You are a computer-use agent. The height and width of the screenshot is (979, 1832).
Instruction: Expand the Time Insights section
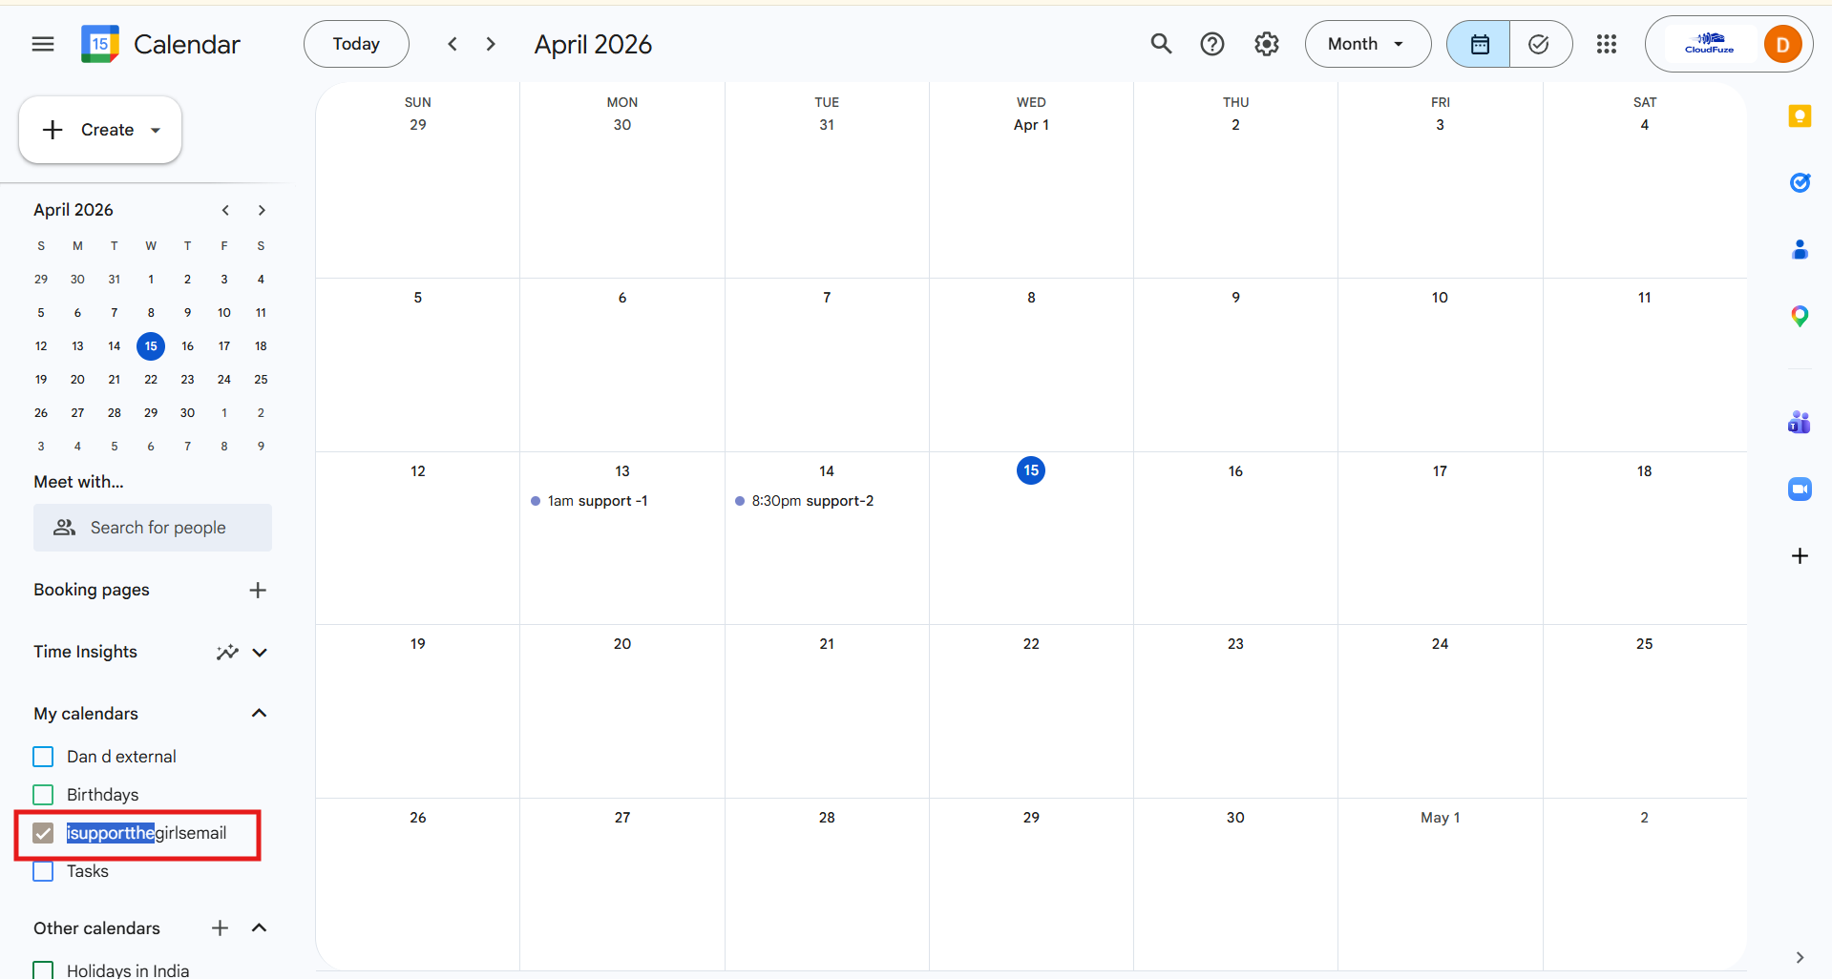coord(259,653)
